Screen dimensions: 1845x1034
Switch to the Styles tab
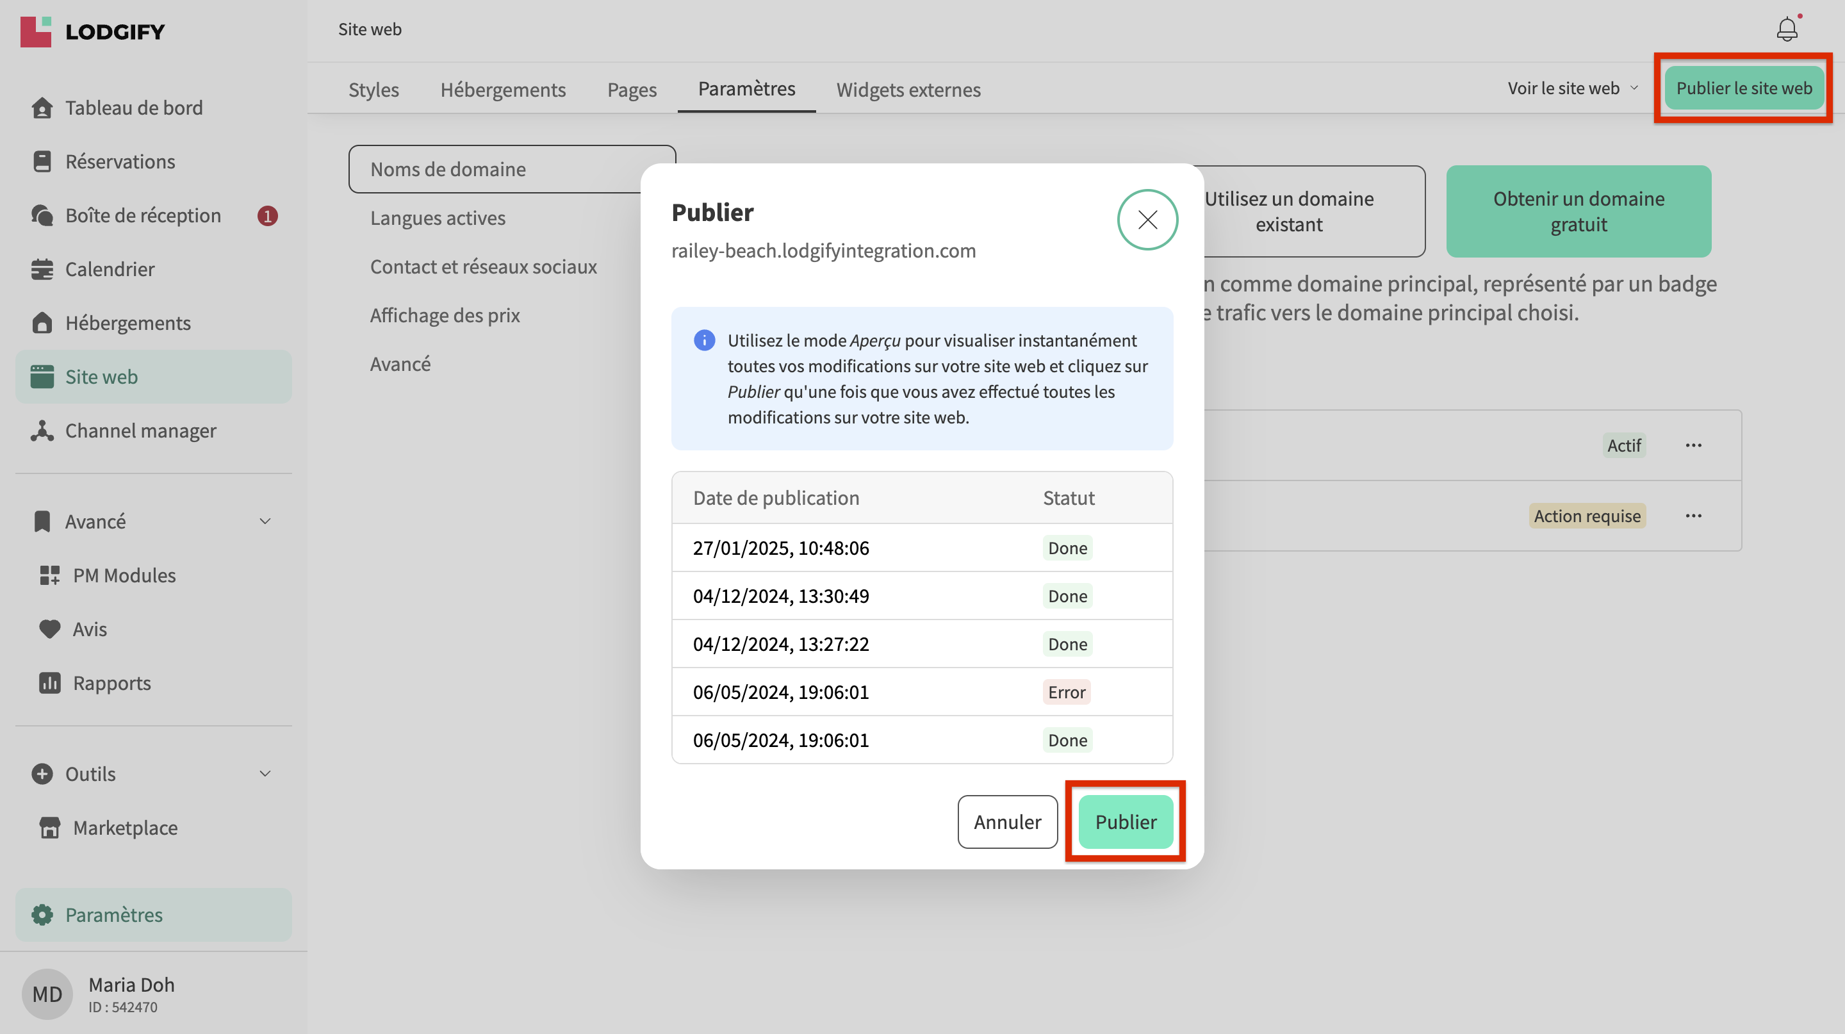(373, 90)
